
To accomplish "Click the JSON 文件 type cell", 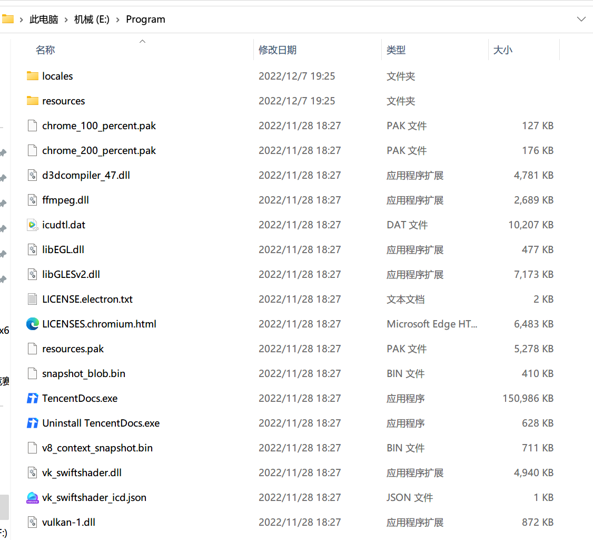I will click(x=410, y=498).
